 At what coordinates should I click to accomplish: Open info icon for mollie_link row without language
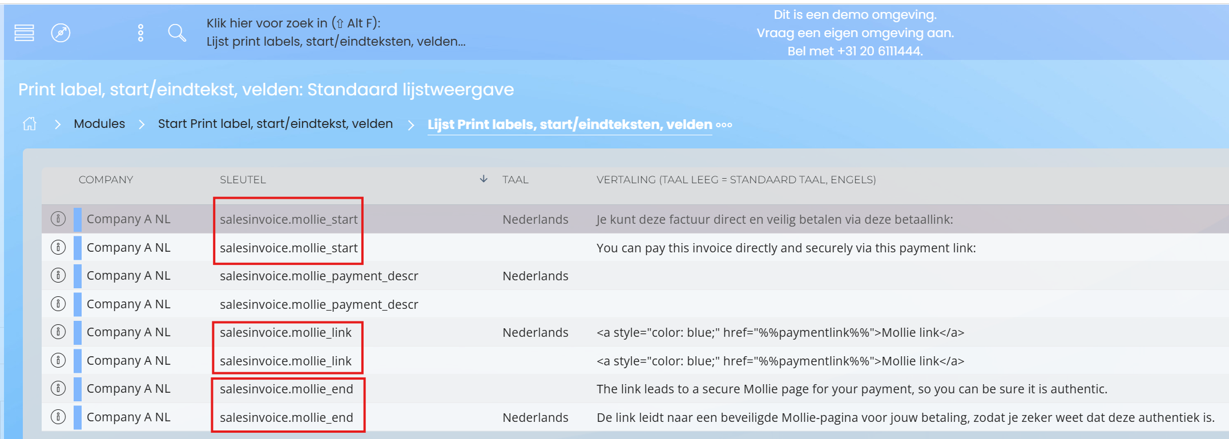(x=58, y=360)
